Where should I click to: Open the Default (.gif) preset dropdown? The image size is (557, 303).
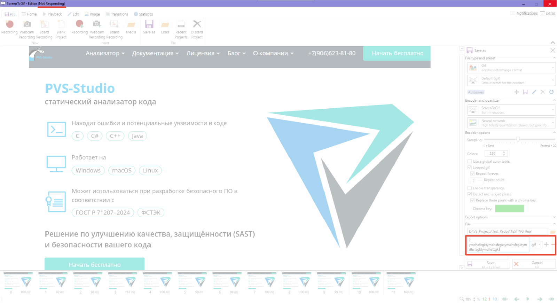[511, 80]
